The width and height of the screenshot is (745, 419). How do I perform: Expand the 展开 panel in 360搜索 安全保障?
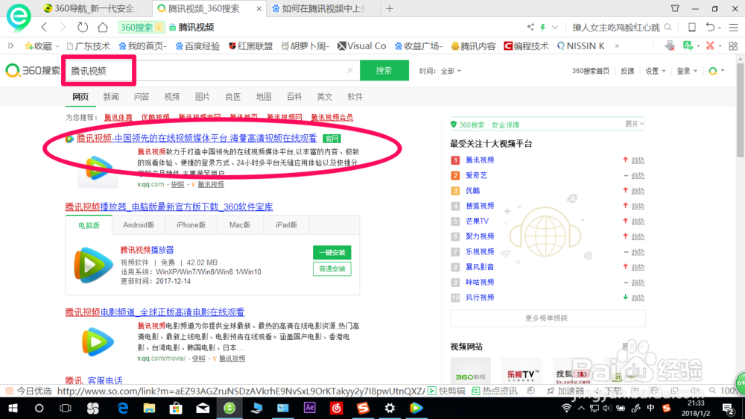635,124
